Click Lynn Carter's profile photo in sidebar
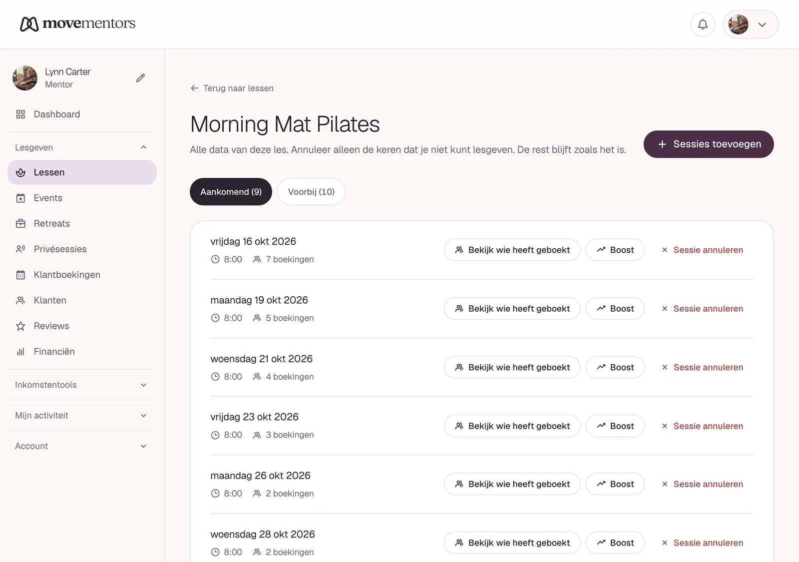Viewport: 799px width, 562px height. click(25, 78)
